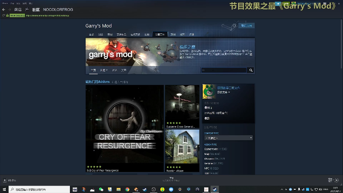The height and width of the screenshot is (193, 343).
Task: Select the highlighted Workshop tab
Action: click(x=160, y=34)
